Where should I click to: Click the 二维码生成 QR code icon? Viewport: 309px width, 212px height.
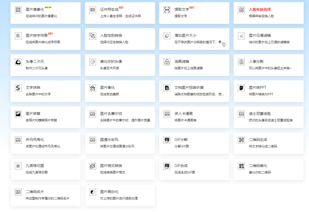[x=241, y=140]
